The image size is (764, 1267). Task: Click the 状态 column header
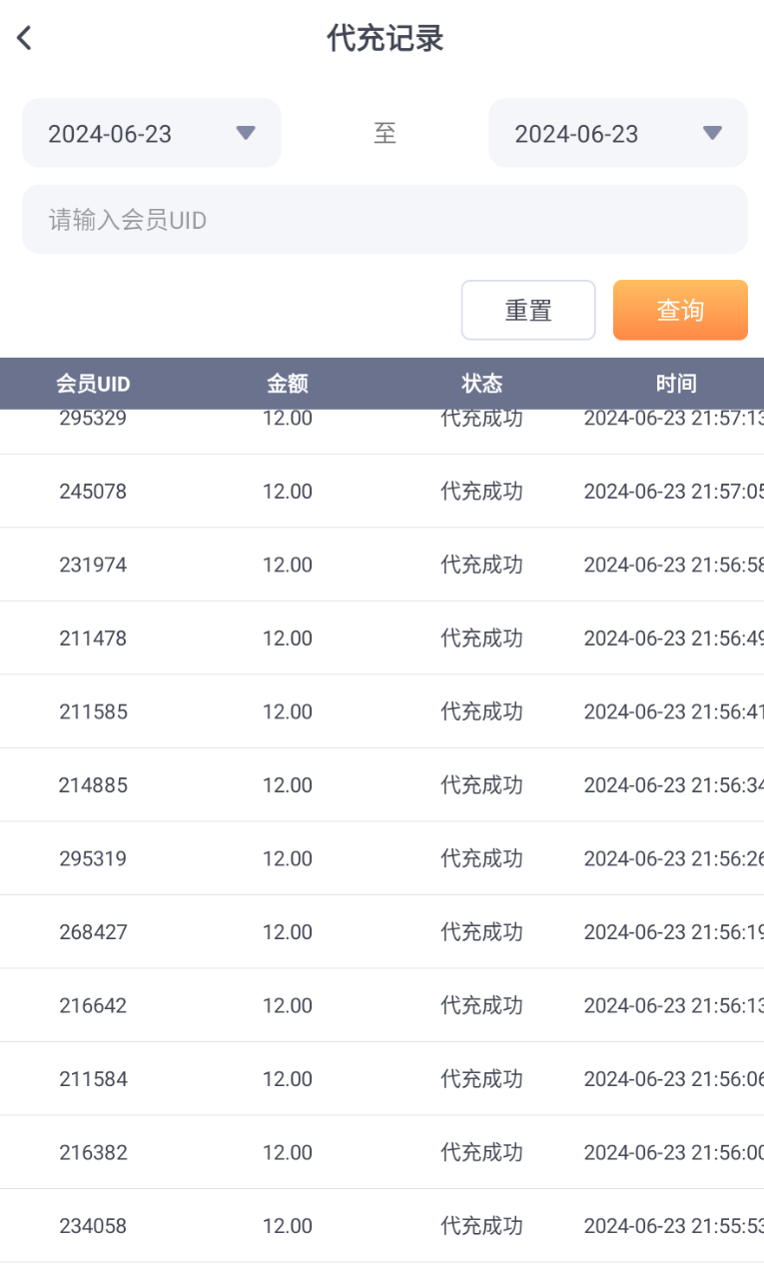[x=481, y=384]
